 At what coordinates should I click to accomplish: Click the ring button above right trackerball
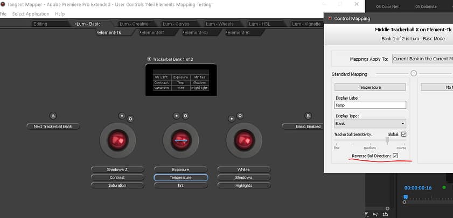240,116
